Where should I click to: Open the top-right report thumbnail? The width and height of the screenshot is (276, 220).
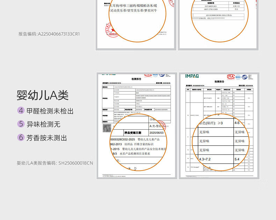pos(218,24)
